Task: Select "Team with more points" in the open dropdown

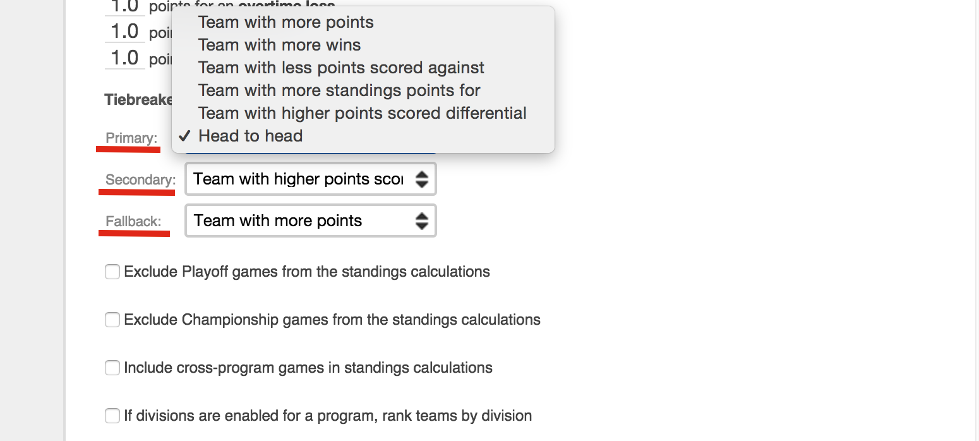Action: 285,22
